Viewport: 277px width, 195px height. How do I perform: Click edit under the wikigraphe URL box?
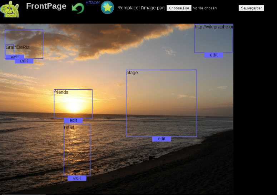[214, 55]
